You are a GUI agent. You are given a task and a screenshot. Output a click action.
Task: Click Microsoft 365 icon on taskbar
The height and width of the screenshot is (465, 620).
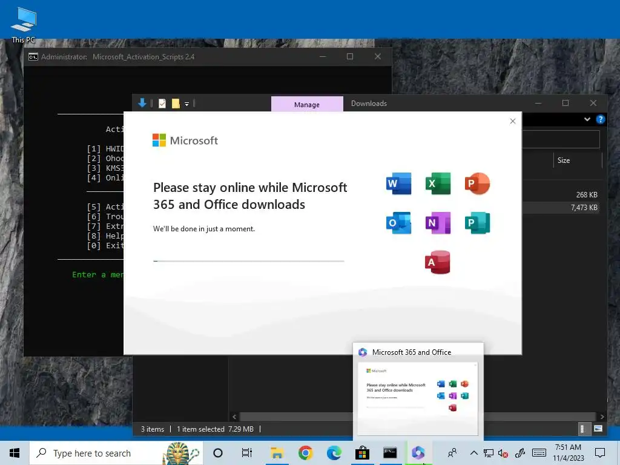(418, 453)
